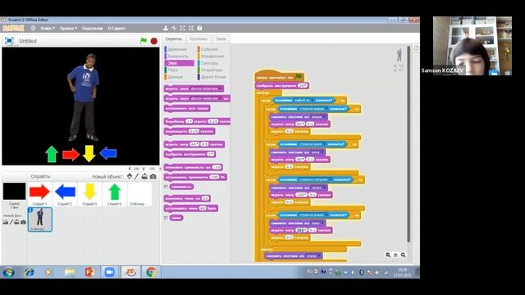Open the О Скретч menu item

116,29
